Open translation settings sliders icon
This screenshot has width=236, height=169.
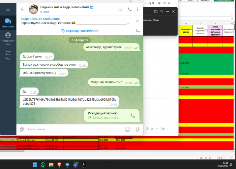tap(138, 31)
